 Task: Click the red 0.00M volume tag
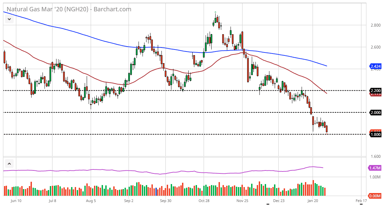click(x=374, y=196)
